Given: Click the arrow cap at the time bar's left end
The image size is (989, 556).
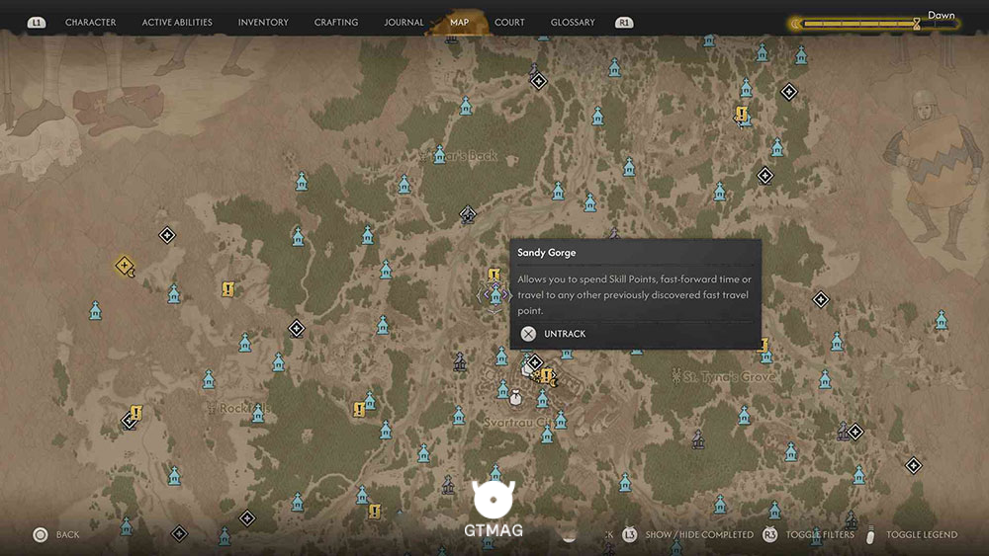Looking at the screenshot, I should [795, 24].
